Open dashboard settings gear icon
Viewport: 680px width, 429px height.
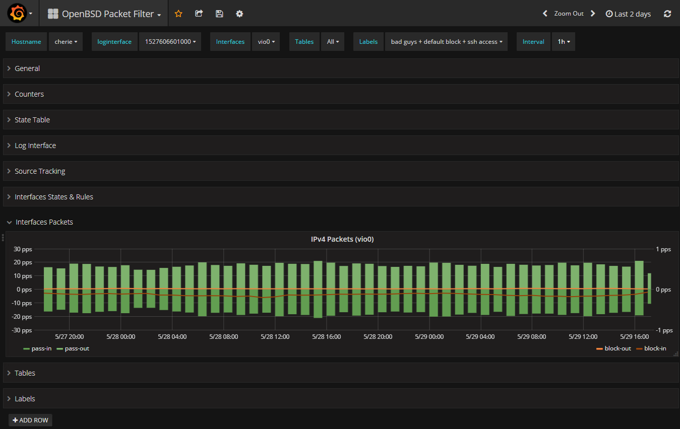[239, 14]
